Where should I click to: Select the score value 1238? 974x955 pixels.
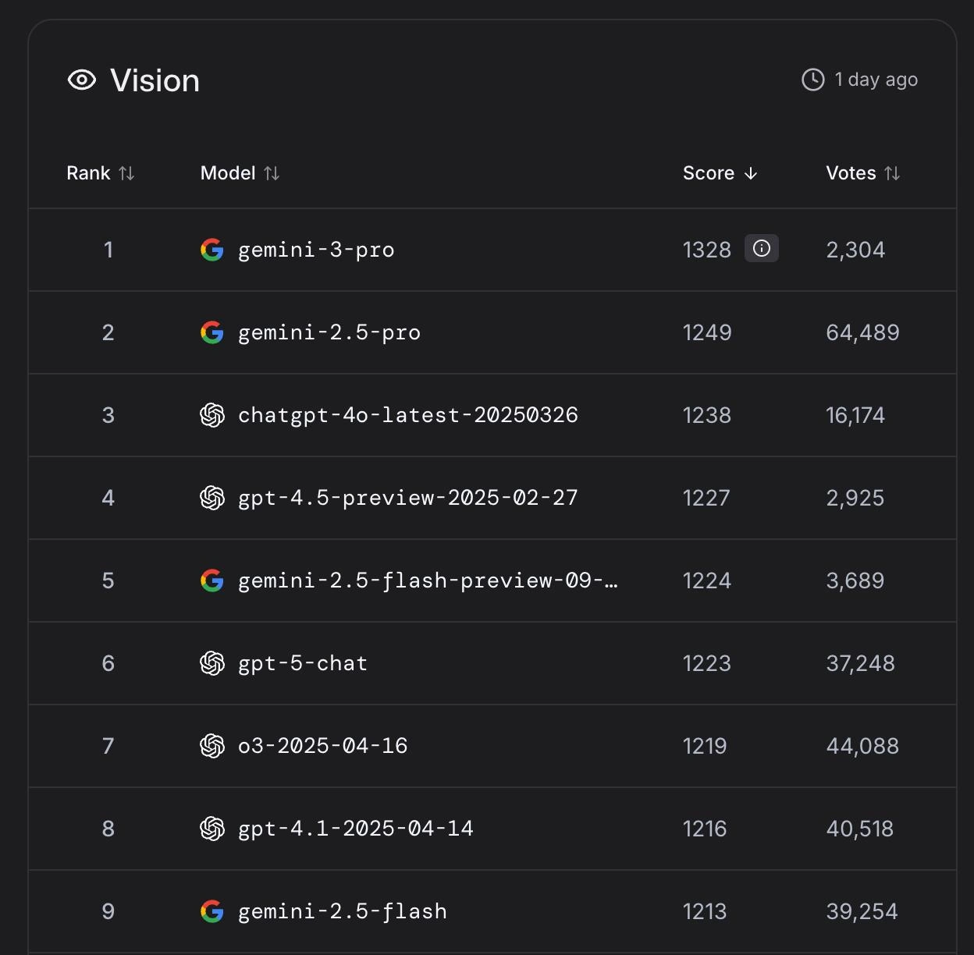(x=707, y=415)
